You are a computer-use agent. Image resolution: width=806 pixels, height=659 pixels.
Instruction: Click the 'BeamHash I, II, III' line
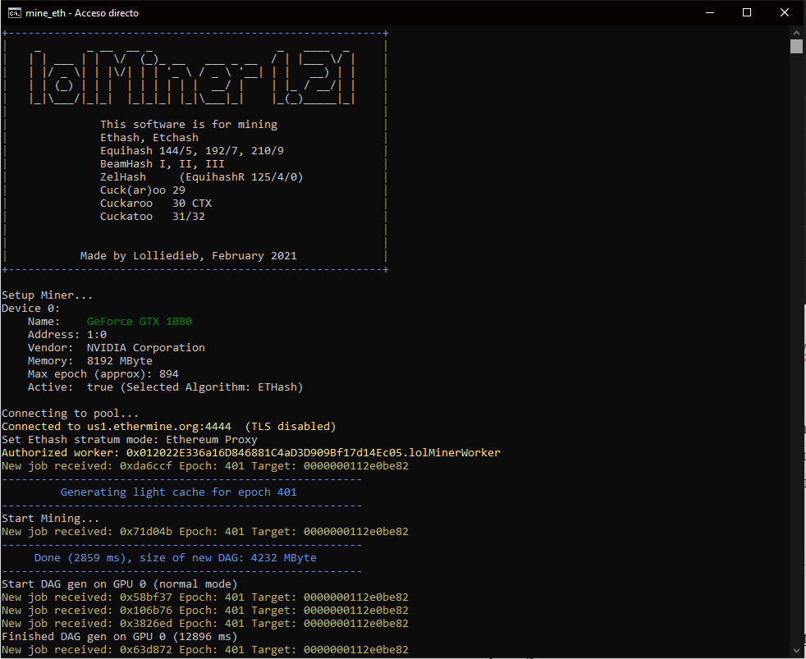(163, 164)
